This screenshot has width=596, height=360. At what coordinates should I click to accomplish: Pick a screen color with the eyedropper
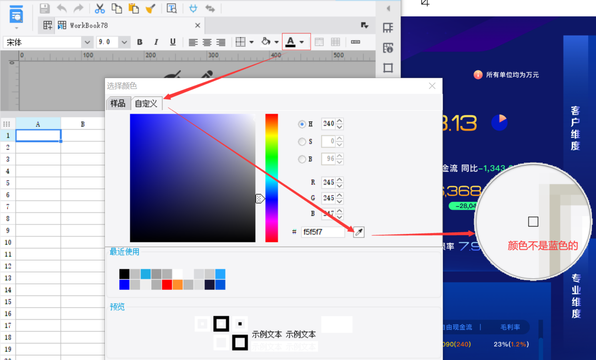click(x=359, y=232)
